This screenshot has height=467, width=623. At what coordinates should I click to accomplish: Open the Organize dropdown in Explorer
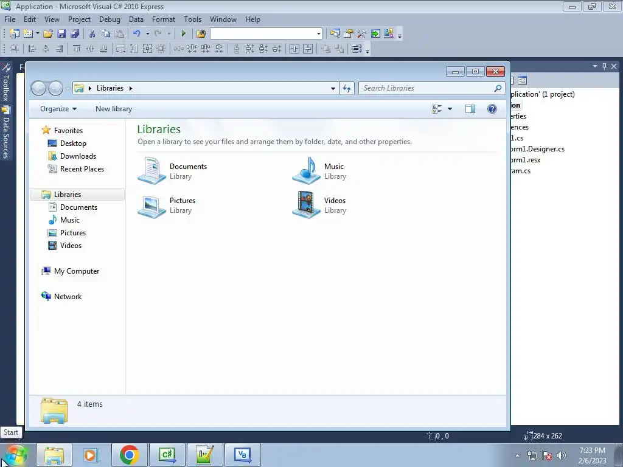(x=58, y=109)
